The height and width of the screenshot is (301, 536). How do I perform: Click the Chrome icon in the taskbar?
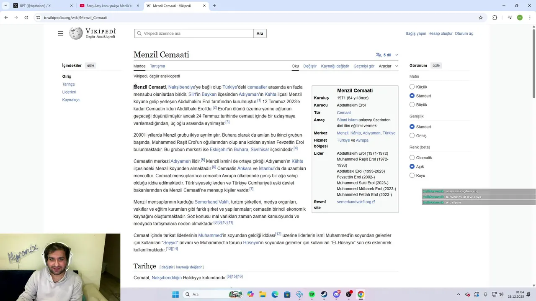[x=361, y=294]
